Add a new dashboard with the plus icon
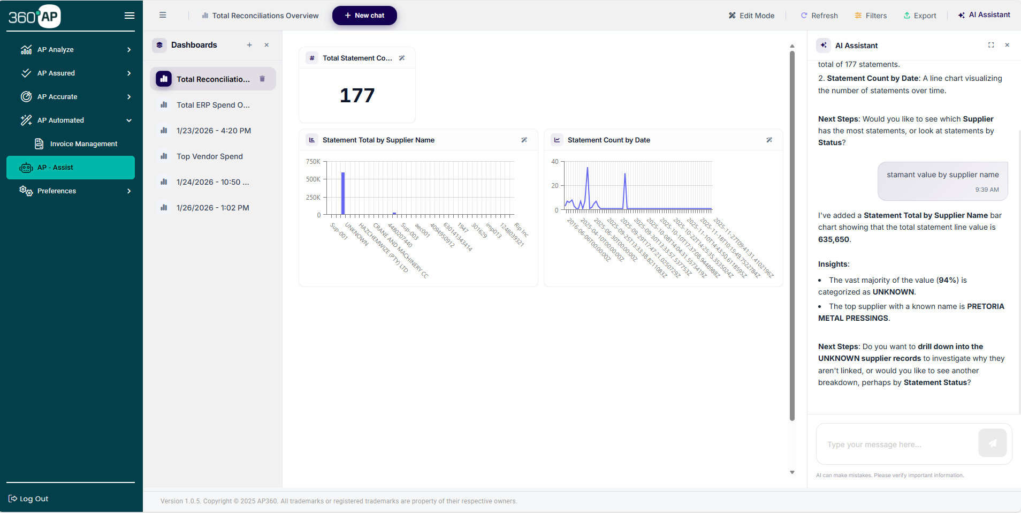This screenshot has width=1021, height=513. coord(249,45)
